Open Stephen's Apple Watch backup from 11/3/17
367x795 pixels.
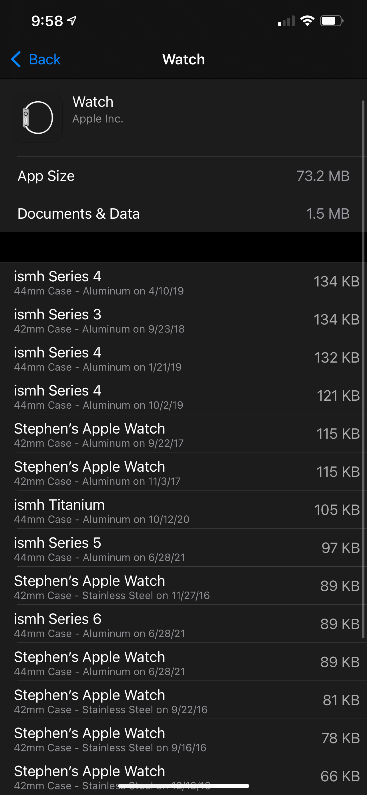click(183, 472)
